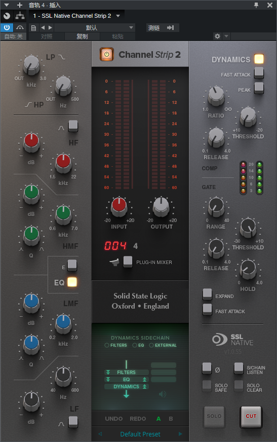The image size is (277, 442).
Task: Select EXTERNAL sidechain radio option
Action: coord(151,345)
